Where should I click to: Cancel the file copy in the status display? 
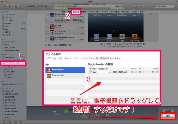(123, 6)
